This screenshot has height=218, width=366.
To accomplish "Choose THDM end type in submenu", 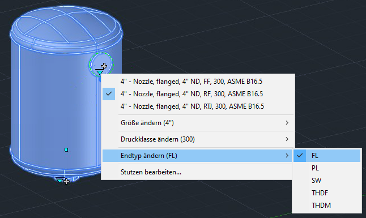I will pyautogui.click(x=327, y=206).
